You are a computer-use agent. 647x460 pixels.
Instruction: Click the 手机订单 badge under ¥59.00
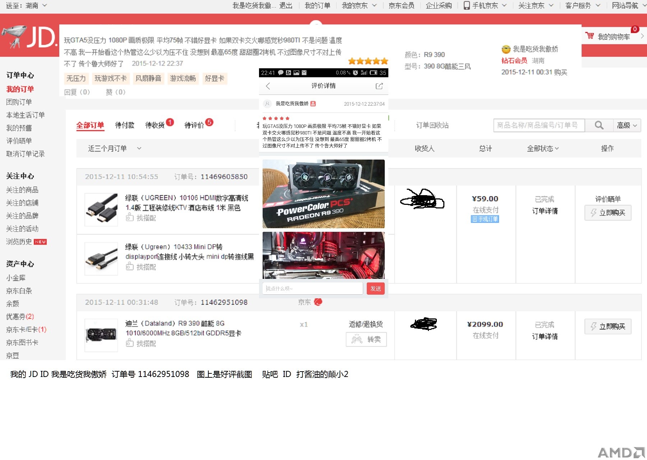485,219
